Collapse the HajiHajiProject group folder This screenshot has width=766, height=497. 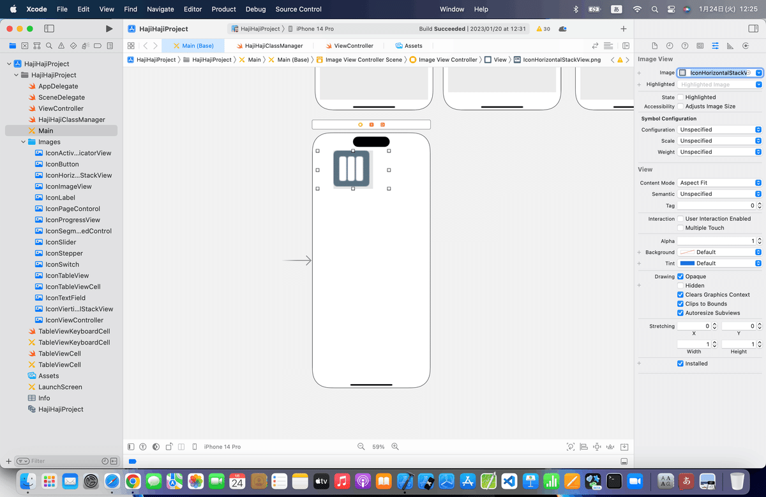tap(17, 75)
